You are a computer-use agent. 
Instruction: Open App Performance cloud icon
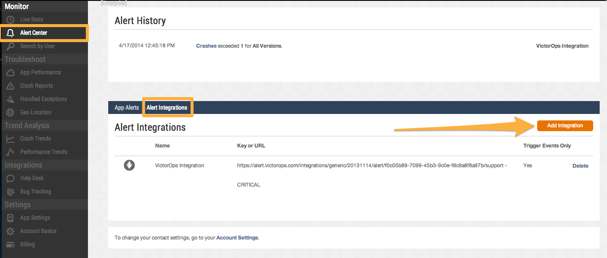point(10,72)
